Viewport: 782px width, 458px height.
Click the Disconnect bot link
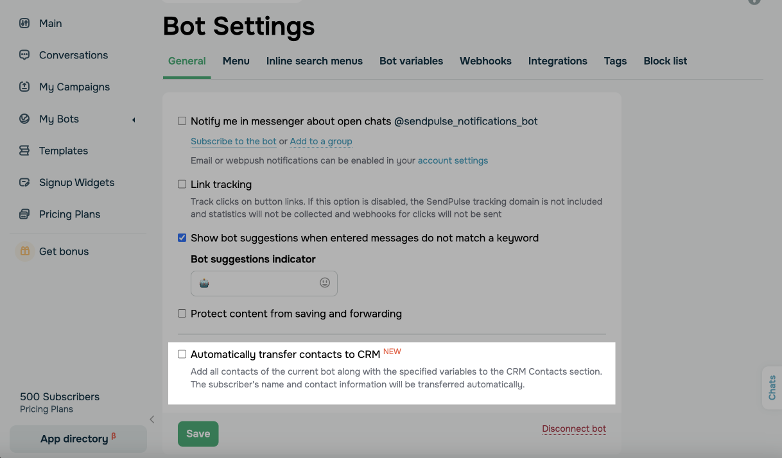point(574,429)
